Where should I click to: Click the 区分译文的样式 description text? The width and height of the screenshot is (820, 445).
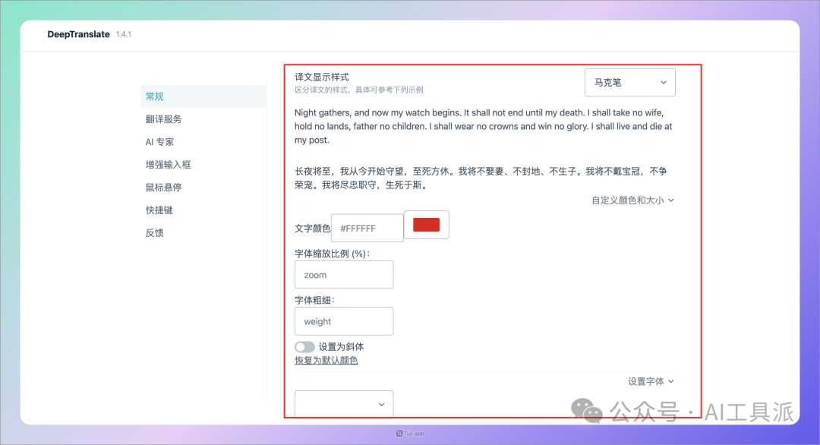click(358, 90)
